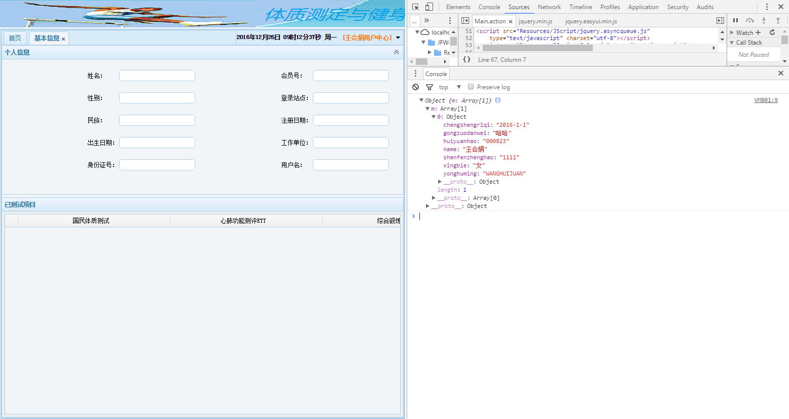The image size is (789, 419).
Task: Collapse the 'm: Array[1]' node
Action: (427, 109)
